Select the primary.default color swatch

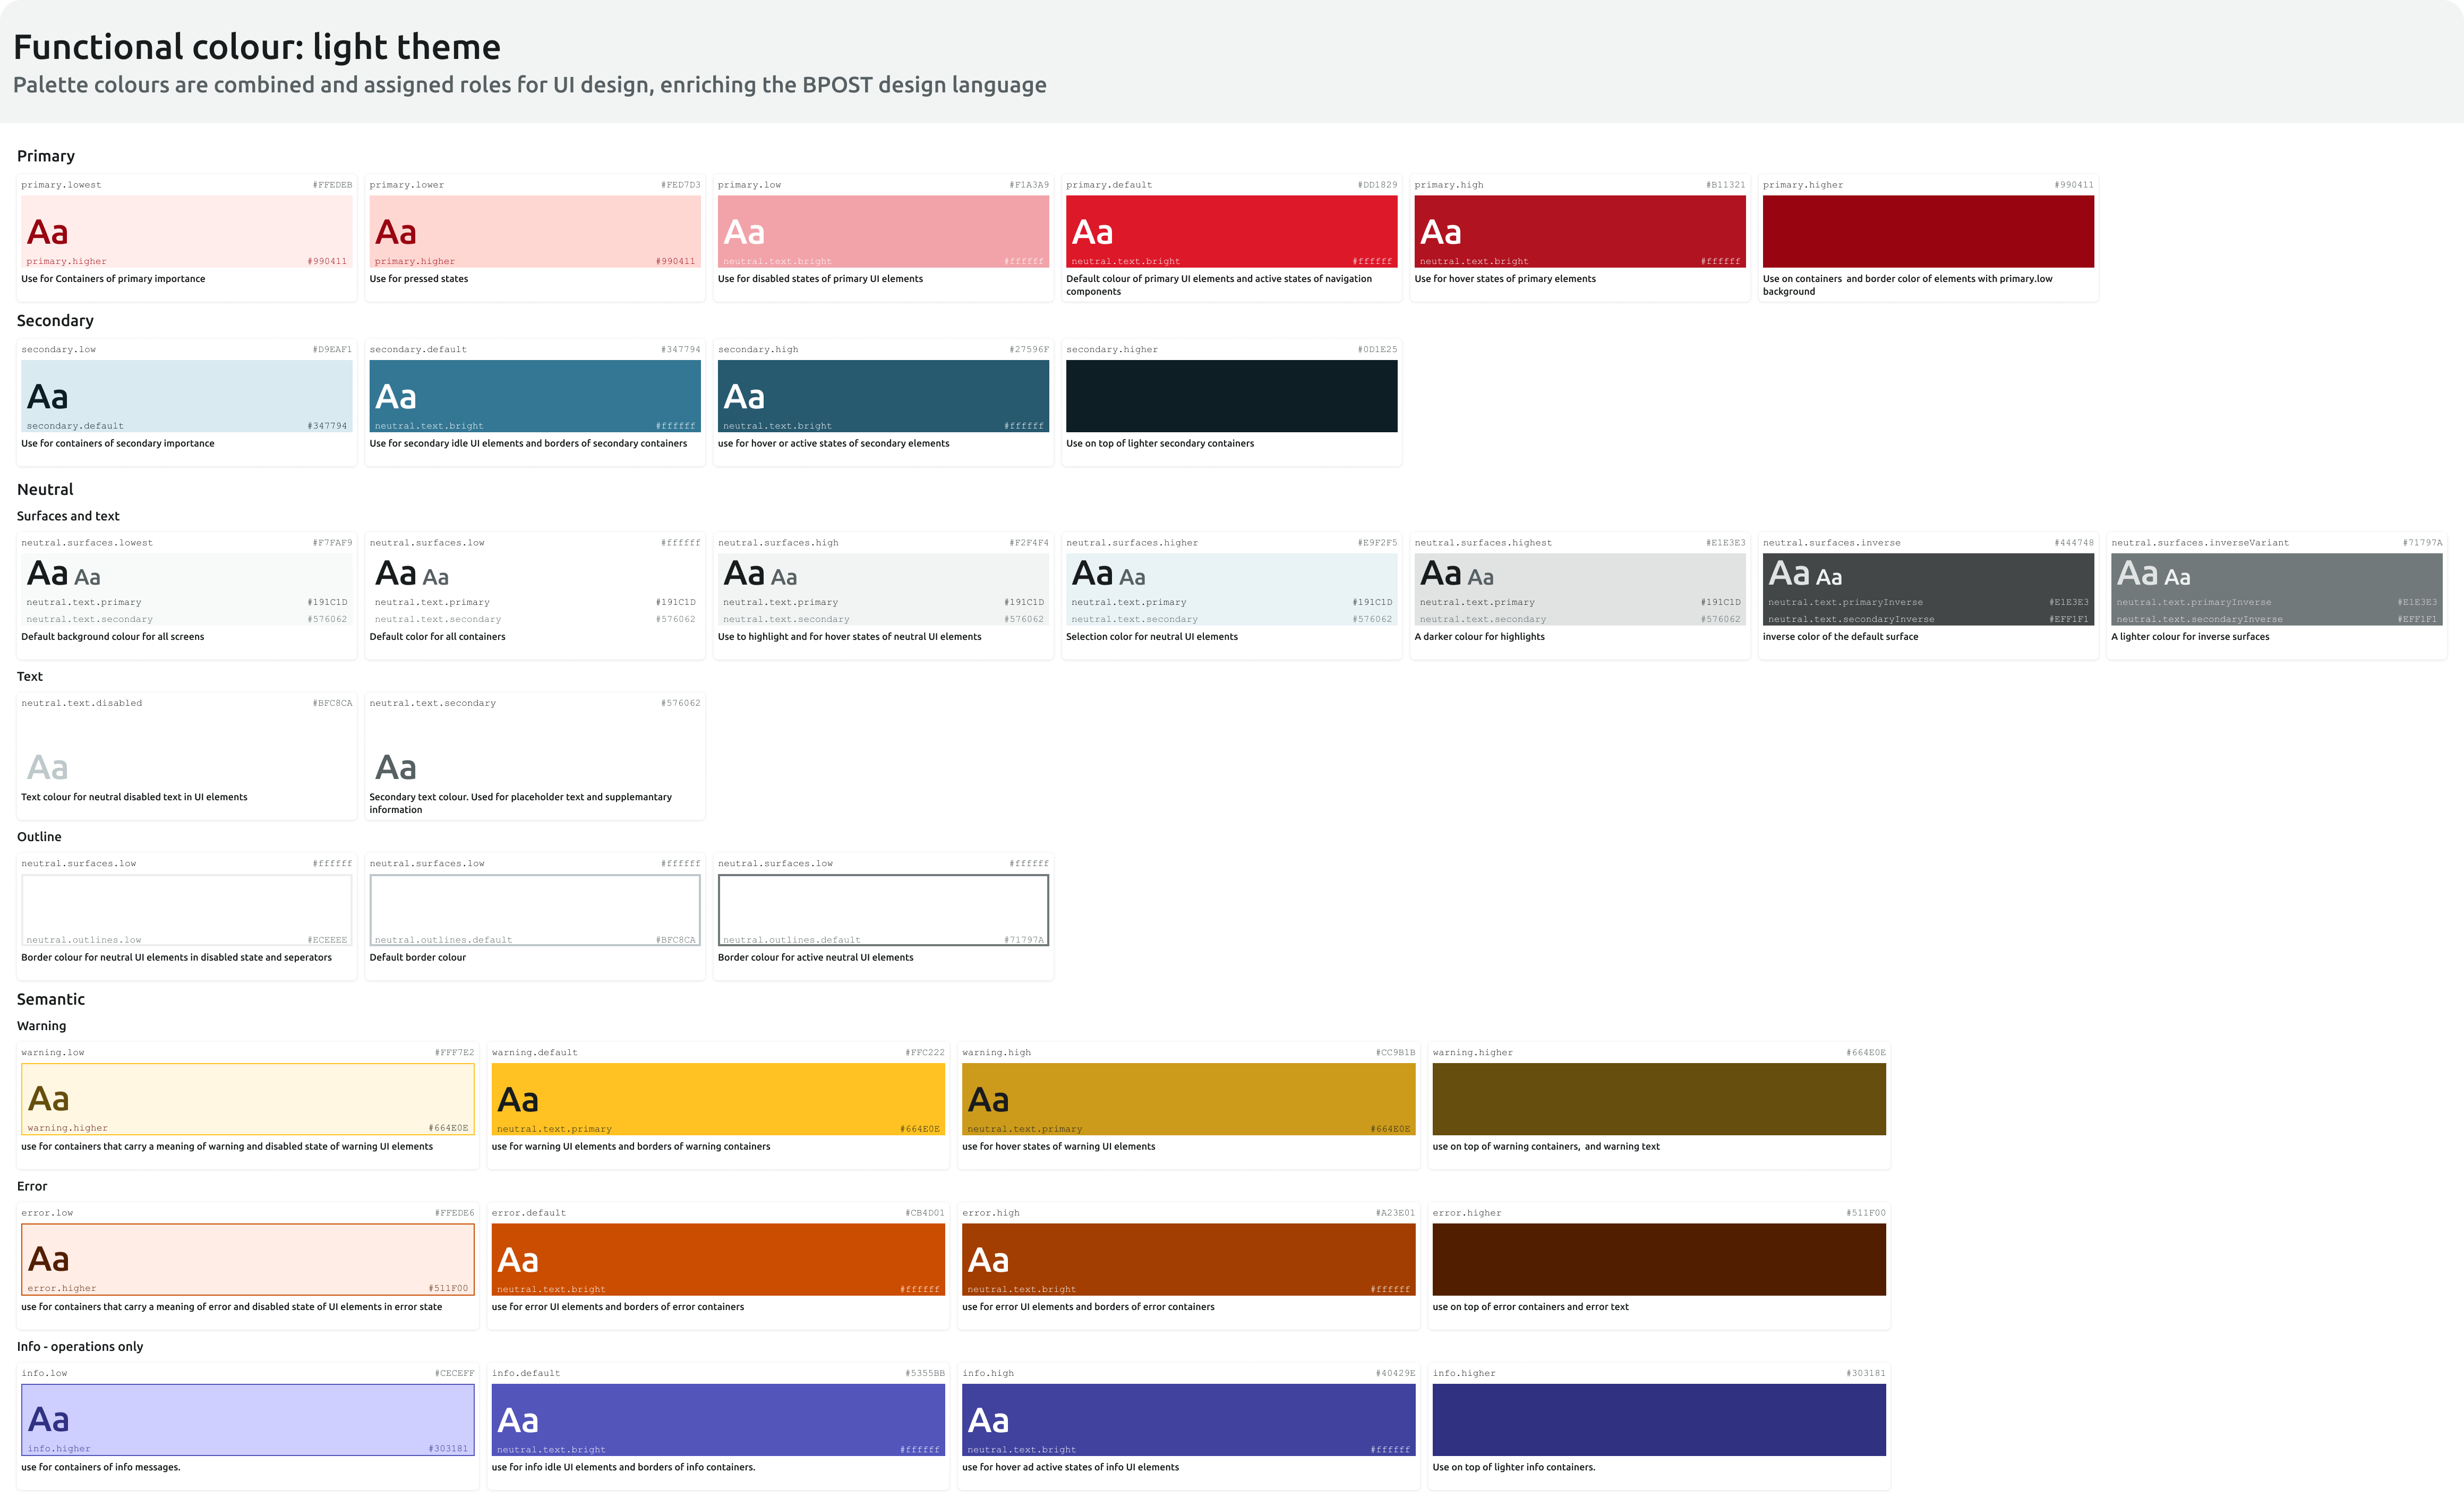pyautogui.click(x=1232, y=231)
